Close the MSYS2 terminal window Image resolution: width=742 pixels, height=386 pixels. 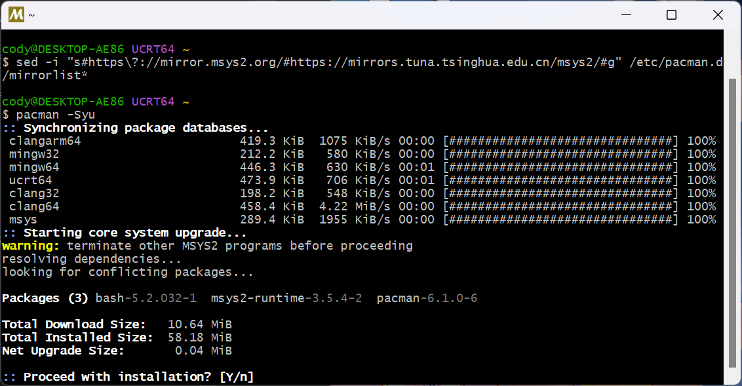pos(718,14)
